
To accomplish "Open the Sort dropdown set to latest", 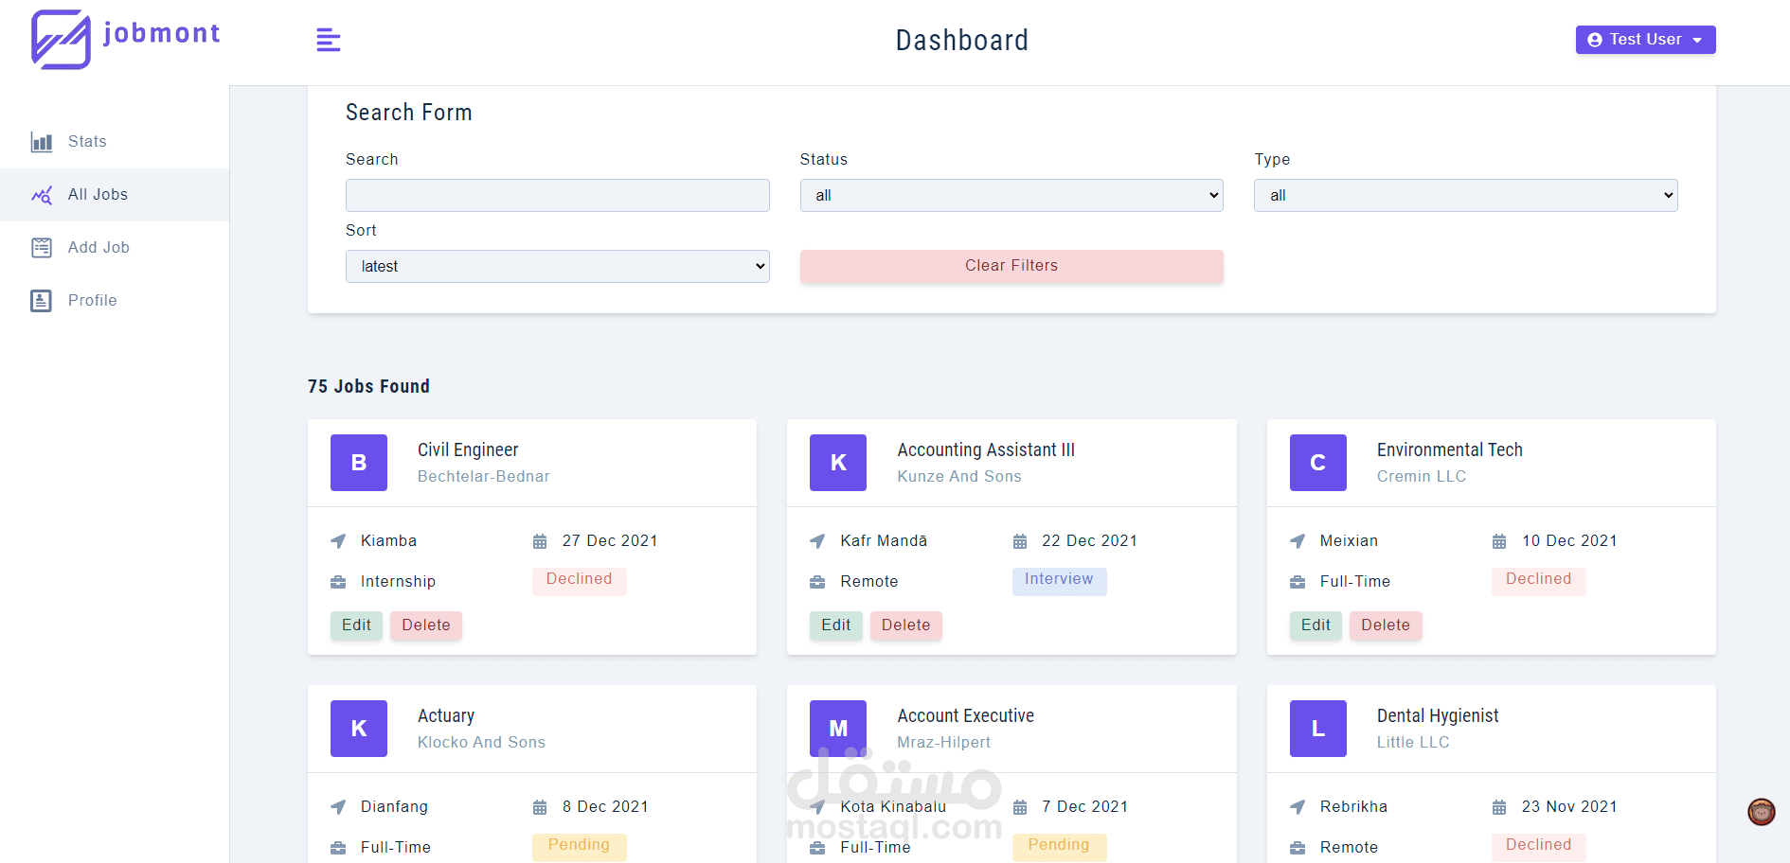I will [557, 266].
